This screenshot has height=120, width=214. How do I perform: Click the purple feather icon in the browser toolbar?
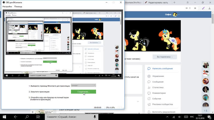[203, 8]
